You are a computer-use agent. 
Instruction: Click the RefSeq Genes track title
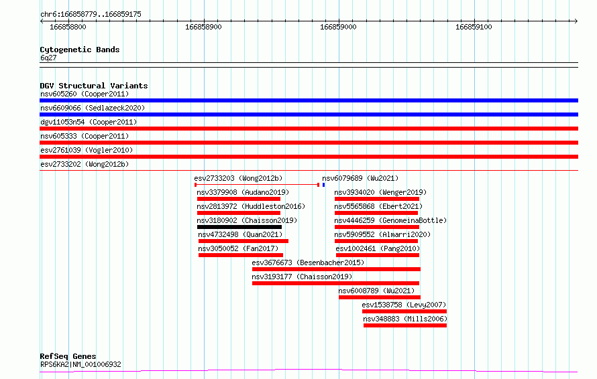(68, 357)
